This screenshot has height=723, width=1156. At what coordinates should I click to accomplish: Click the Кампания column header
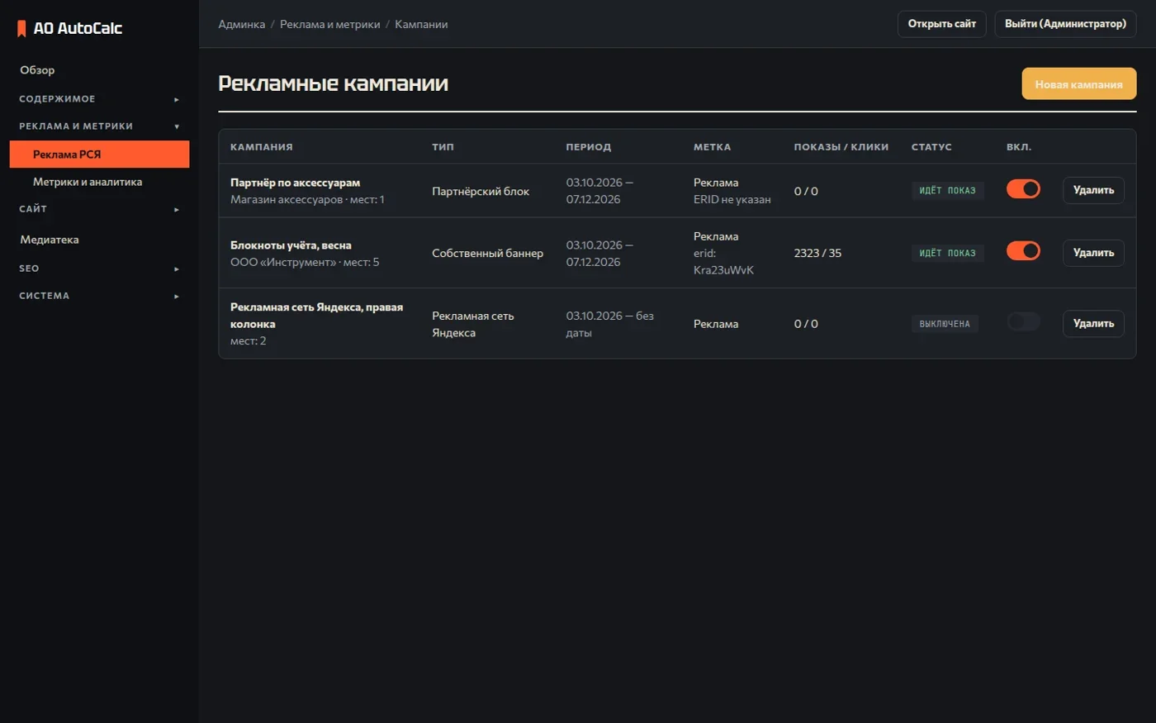click(261, 147)
